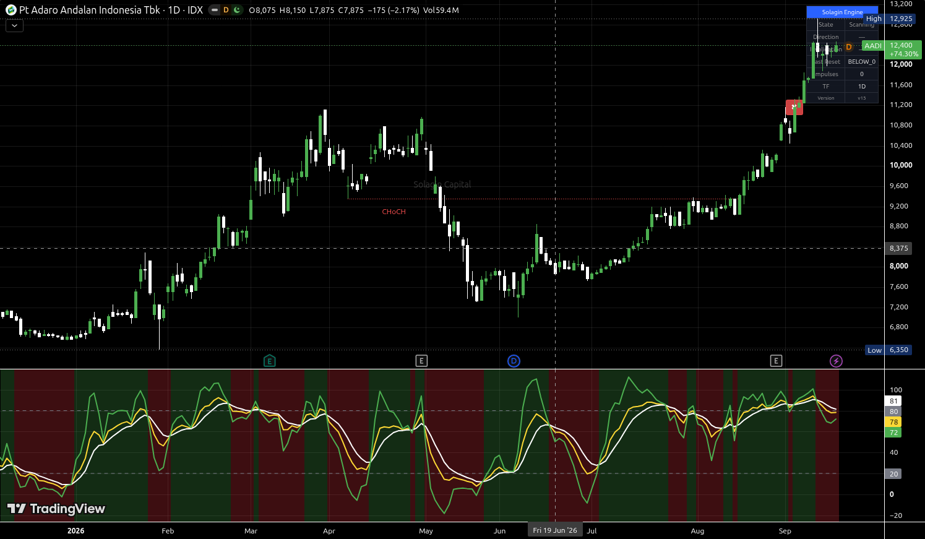Click the 100 tick on the indicator axis
This screenshot has height=539, width=925.
click(895, 390)
